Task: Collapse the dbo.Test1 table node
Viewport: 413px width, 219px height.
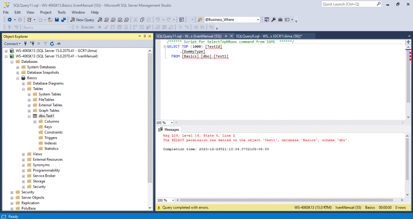Action: pyautogui.click(x=29, y=116)
